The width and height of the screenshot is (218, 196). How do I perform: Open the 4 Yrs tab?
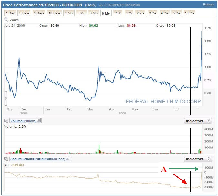coord(164,13)
